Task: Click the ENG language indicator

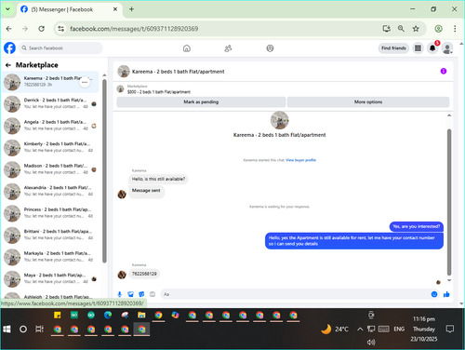Action: tap(399, 330)
